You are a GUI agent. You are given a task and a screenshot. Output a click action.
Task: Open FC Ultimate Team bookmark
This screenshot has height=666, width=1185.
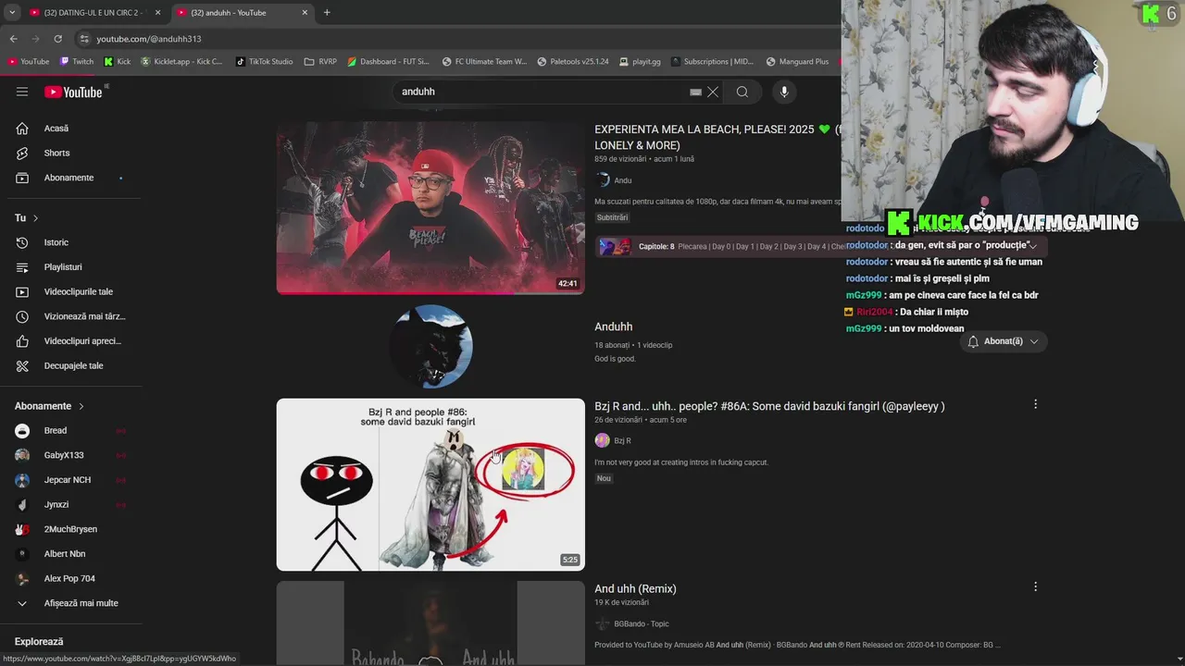(484, 62)
